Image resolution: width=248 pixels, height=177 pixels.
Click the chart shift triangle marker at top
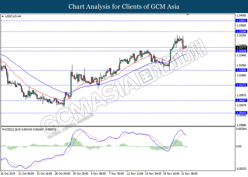[x=188, y=15]
